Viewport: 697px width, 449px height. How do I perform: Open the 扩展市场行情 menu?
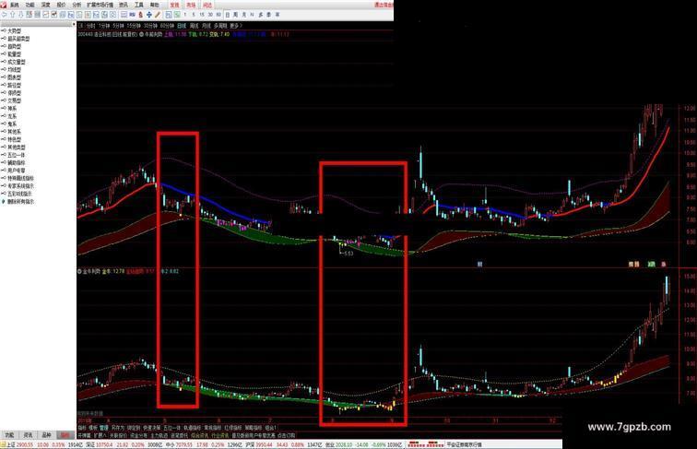pyautogui.click(x=100, y=5)
